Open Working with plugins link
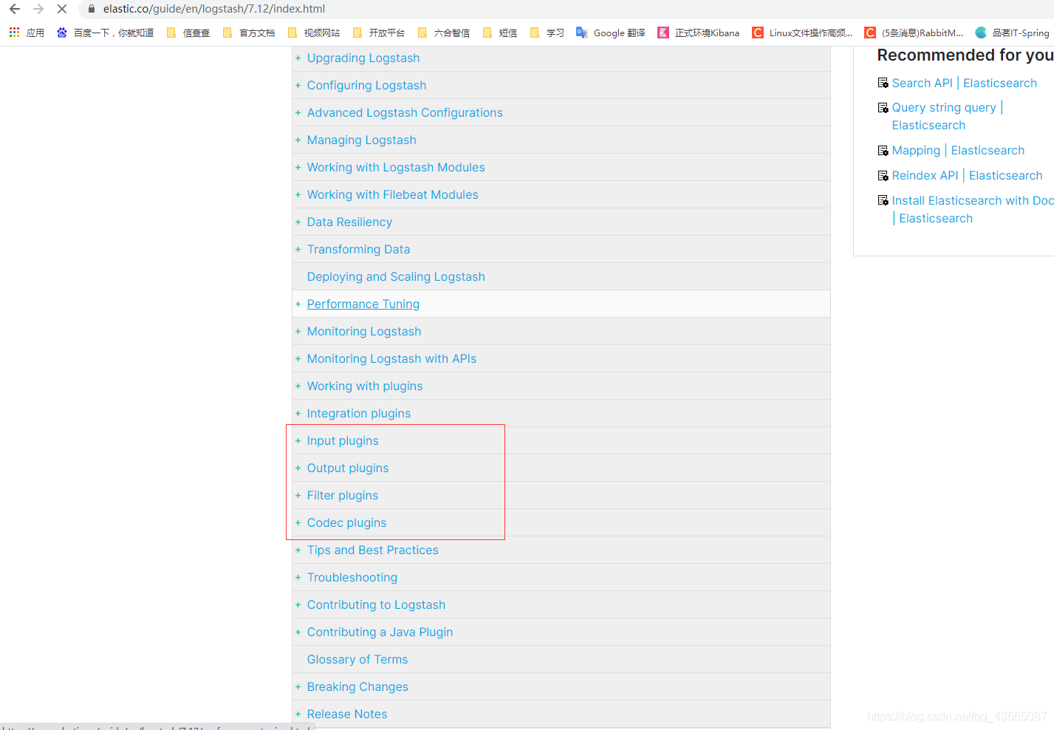The image size is (1054, 730). click(x=365, y=386)
